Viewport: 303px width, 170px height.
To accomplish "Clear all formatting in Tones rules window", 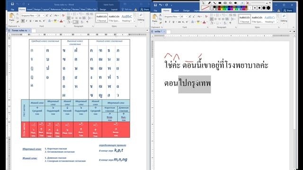I will [63, 16].
